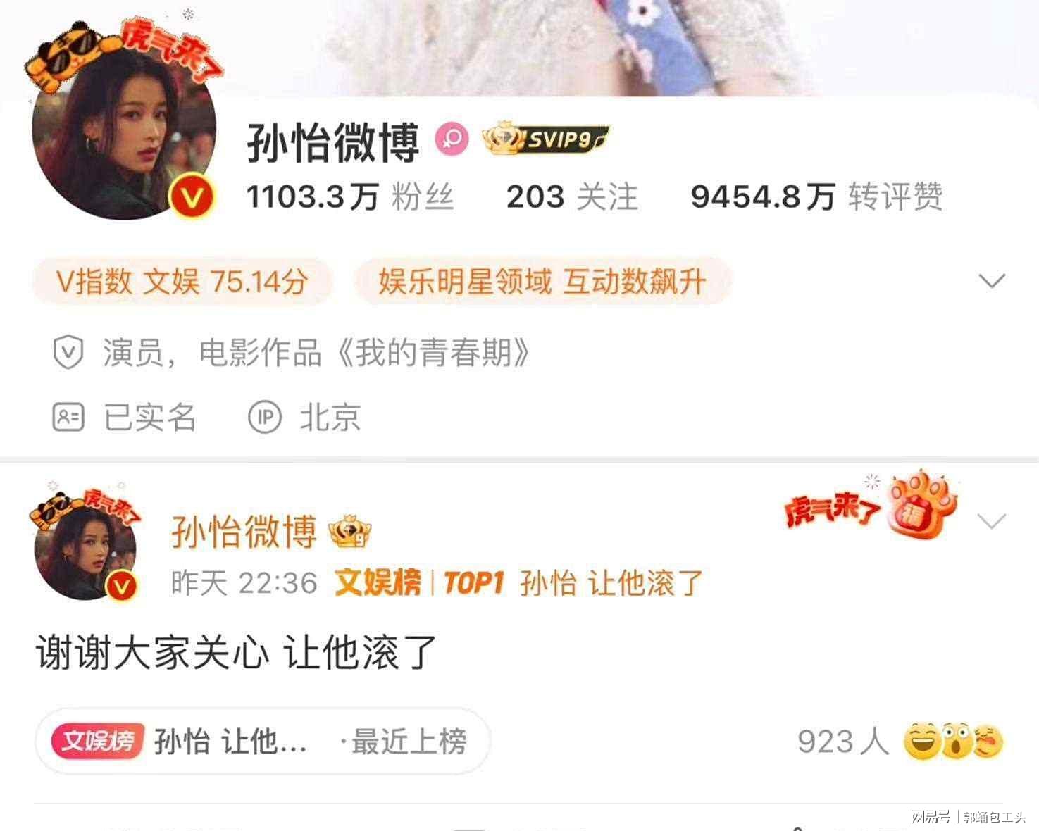Tap the pink female gender icon

tap(451, 139)
